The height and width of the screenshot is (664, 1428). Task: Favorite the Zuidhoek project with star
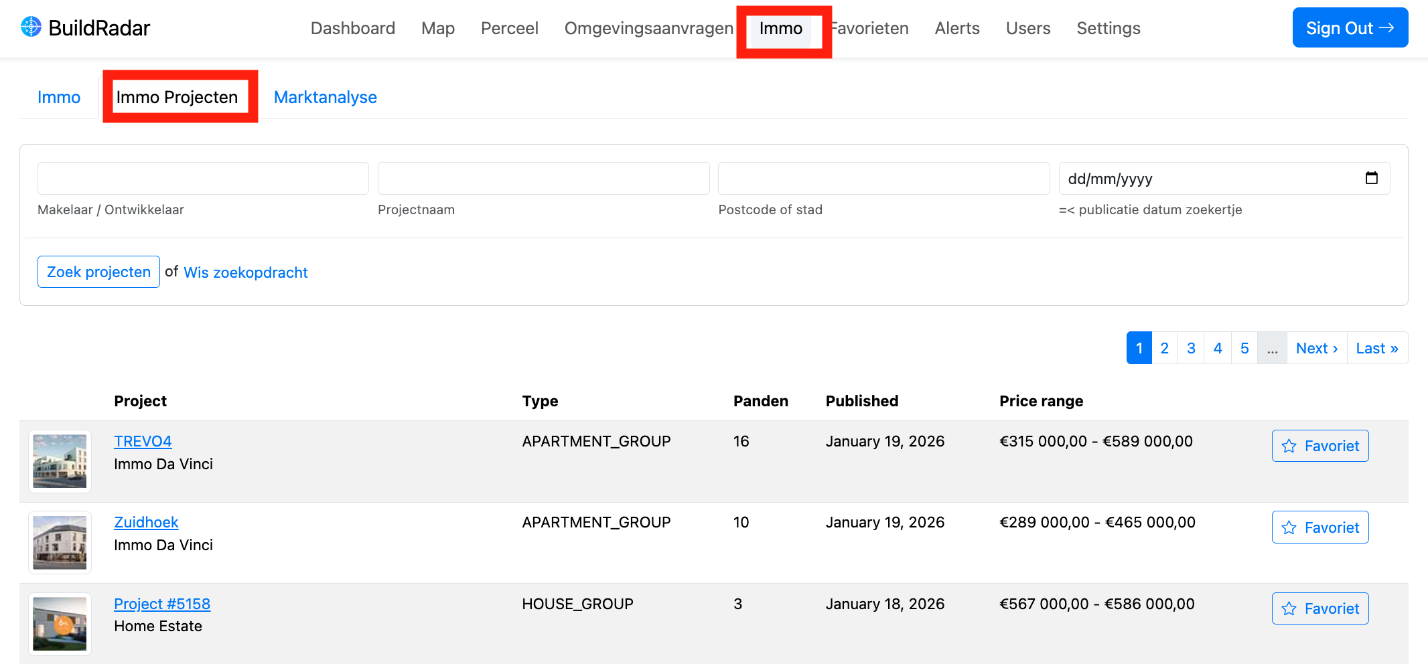click(x=1319, y=527)
